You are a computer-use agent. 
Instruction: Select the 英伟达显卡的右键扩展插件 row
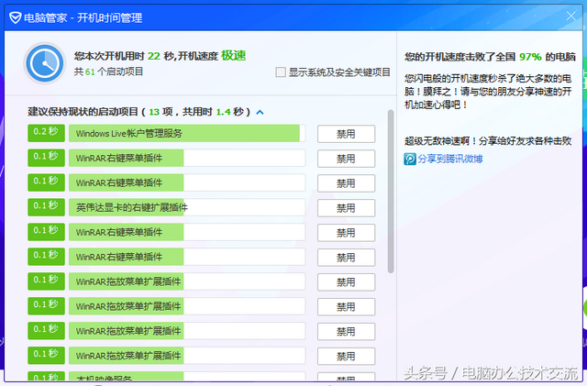(187, 207)
